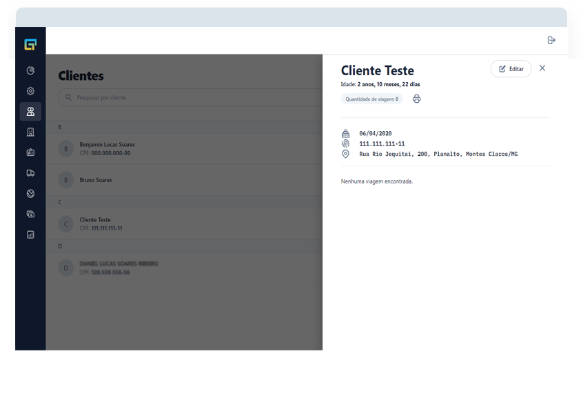Open the reports bar chart icon
The width and height of the screenshot is (583, 418).
click(x=30, y=235)
